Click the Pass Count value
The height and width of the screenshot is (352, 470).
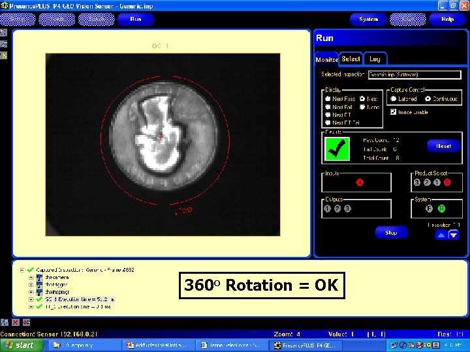[x=396, y=140]
